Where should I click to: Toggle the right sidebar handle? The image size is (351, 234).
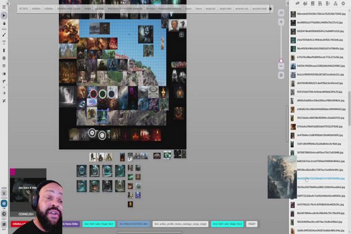[288, 4]
